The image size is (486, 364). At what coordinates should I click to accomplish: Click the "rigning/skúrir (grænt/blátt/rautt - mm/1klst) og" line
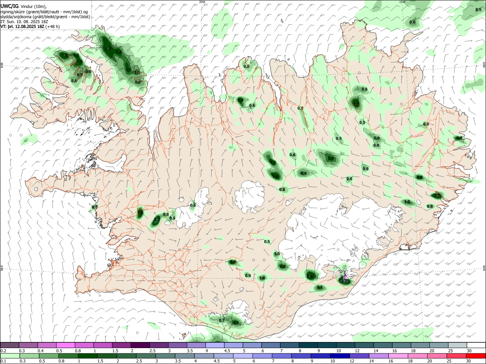point(44,12)
